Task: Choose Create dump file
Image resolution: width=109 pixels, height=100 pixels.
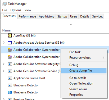Action: click(x=84, y=71)
